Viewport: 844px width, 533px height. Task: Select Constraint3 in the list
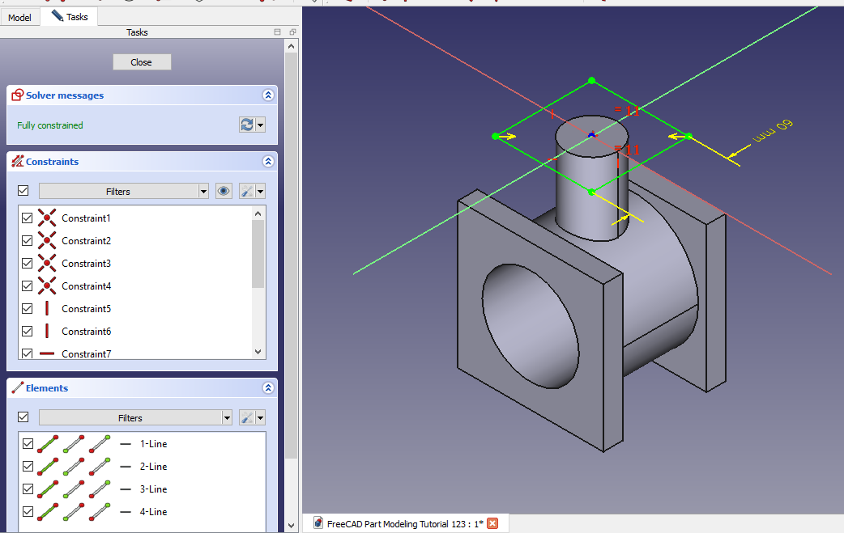(86, 264)
